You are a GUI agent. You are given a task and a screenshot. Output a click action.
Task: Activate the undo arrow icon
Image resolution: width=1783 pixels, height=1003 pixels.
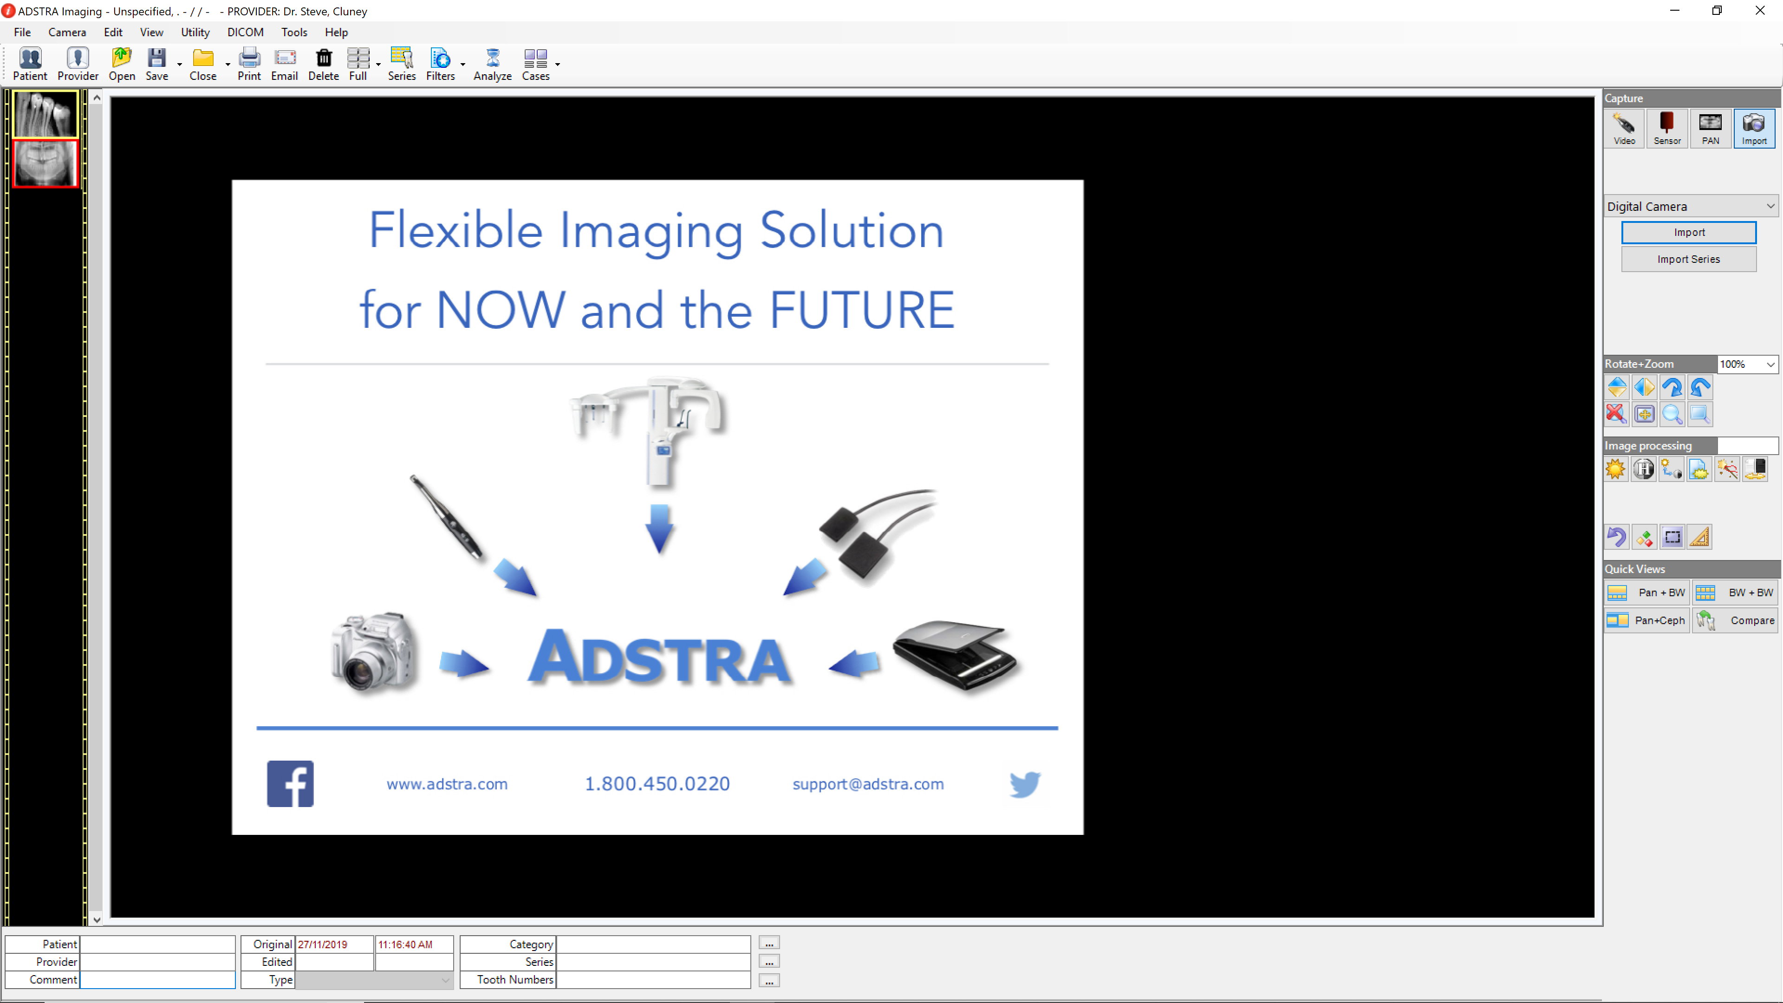point(1617,537)
